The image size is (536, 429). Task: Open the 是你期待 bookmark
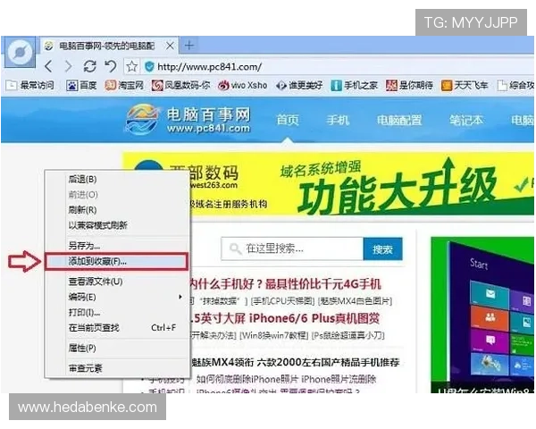(409, 85)
